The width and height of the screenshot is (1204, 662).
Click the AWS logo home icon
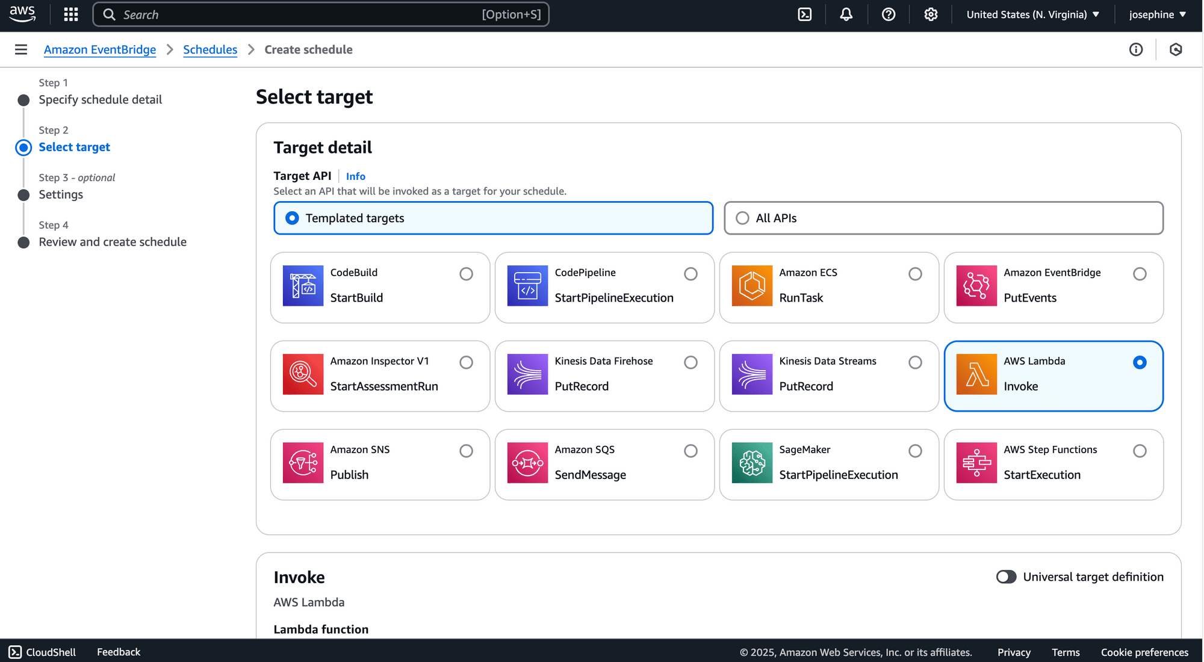pyautogui.click(x=23, y=14)
